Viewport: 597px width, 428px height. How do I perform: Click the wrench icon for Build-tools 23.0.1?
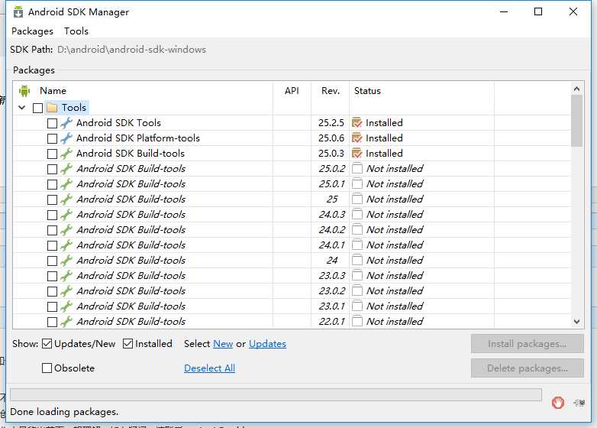point(66,306)
